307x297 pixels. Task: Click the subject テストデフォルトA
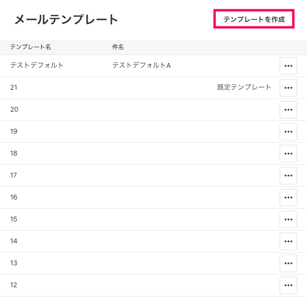(x=141, y=65)
